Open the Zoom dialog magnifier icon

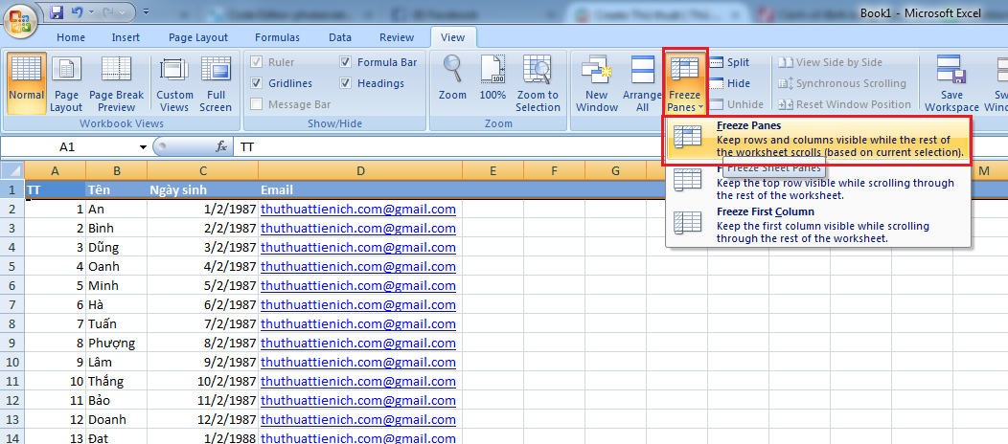pos(452,82)
